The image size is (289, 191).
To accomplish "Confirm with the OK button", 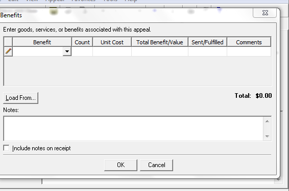I will pos(121,165).
